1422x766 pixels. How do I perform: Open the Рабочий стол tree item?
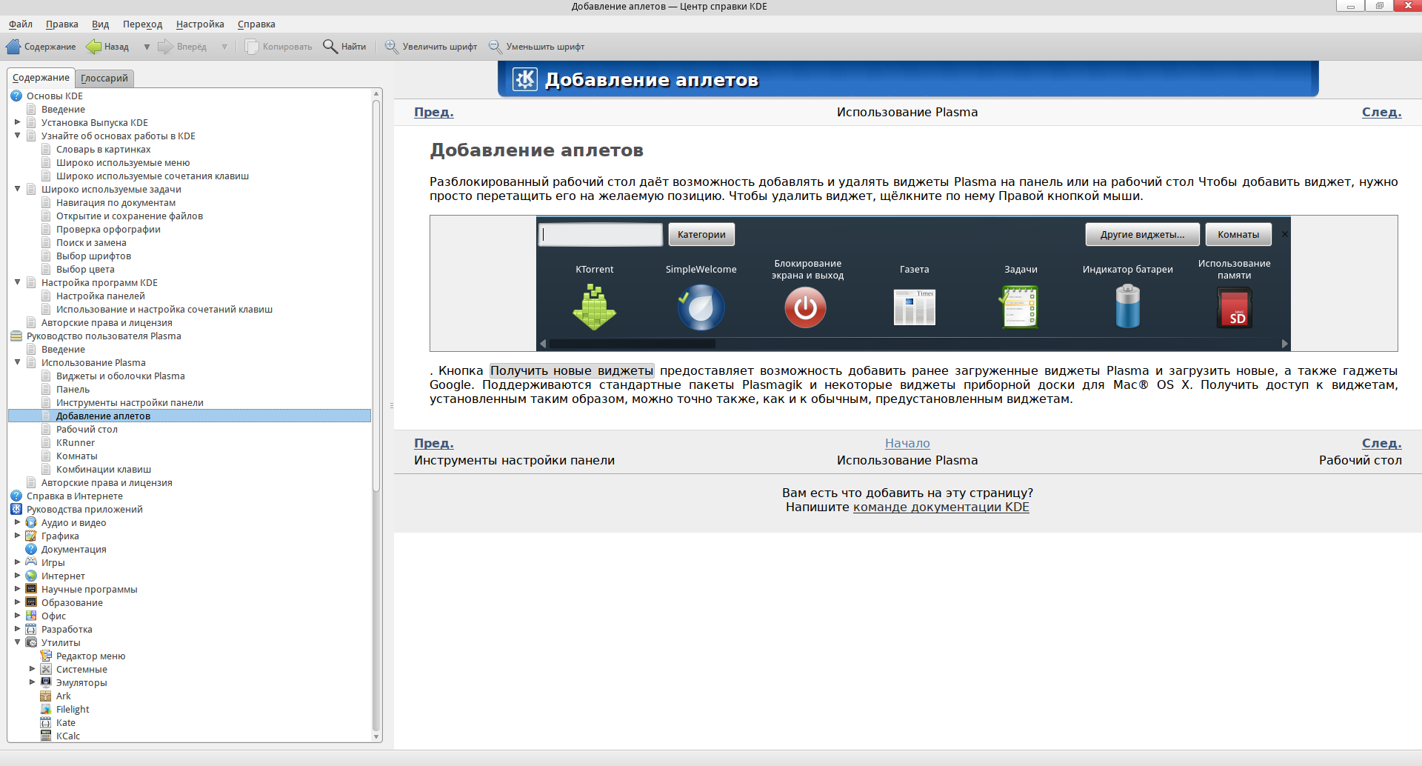[87, 429]
